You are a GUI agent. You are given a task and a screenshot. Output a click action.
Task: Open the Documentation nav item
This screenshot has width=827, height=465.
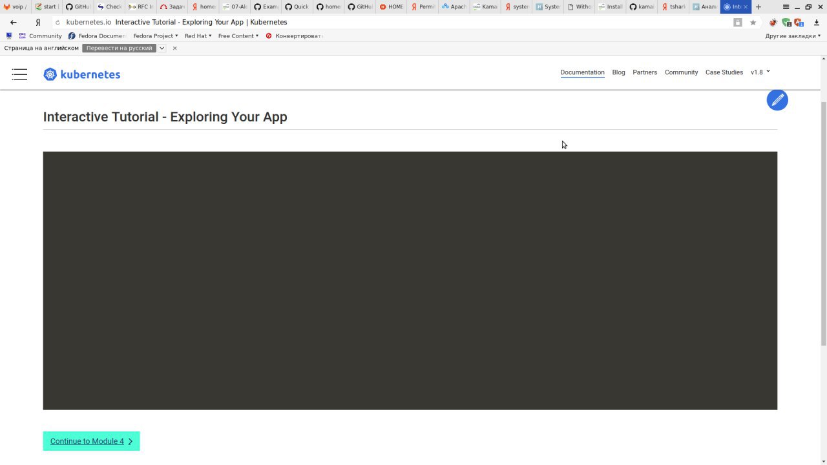point(582,72)
